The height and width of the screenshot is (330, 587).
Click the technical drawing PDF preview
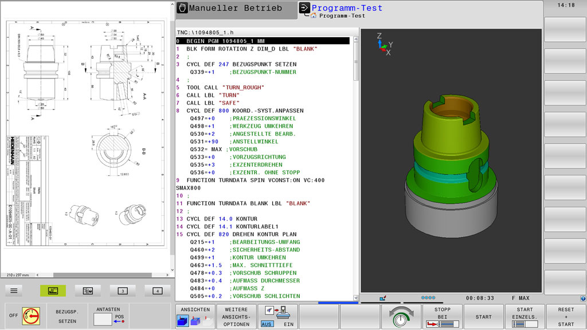pyautogui.click(x=85, y=134)
